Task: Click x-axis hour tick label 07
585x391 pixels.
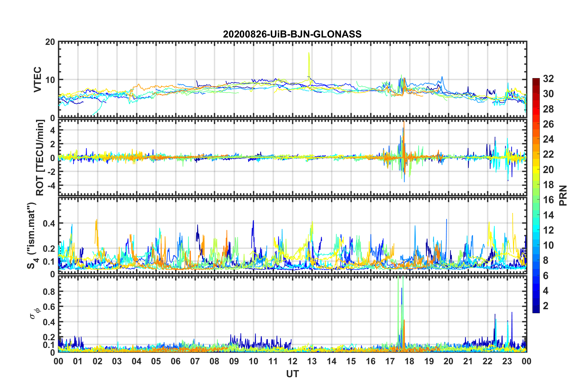Action: [x=195, y=361]
